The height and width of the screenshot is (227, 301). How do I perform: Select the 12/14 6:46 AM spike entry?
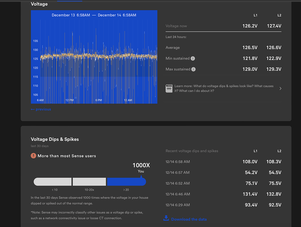(x=178, y=194)
